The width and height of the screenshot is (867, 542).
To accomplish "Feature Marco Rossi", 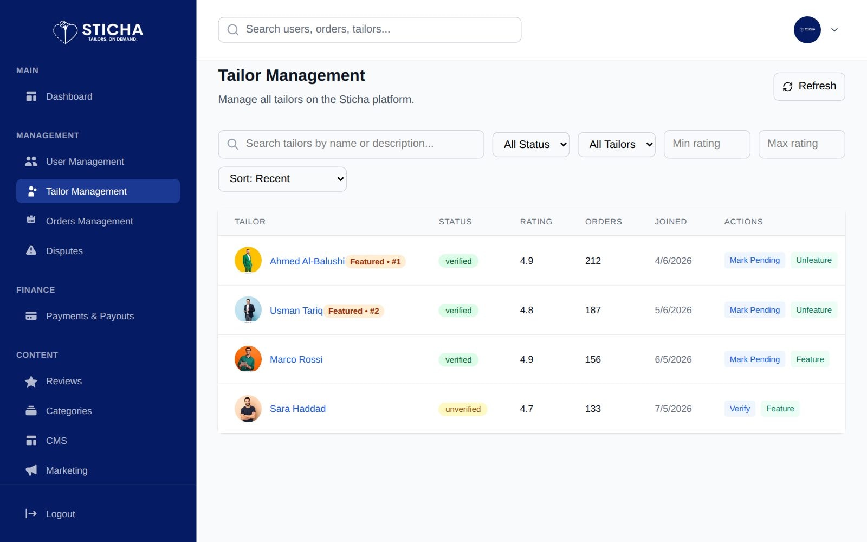I will click(810, 359).
